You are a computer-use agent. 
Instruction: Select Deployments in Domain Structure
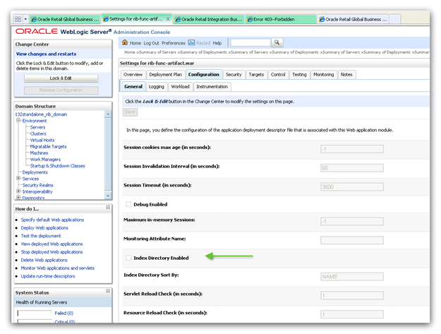pyautogui.click(x=35, y=172)
